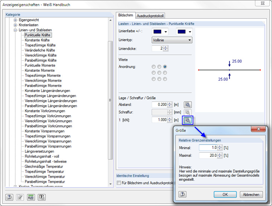Select Längsversetzungen tree item
Viewport: 272px width, 206px height.
39,151
